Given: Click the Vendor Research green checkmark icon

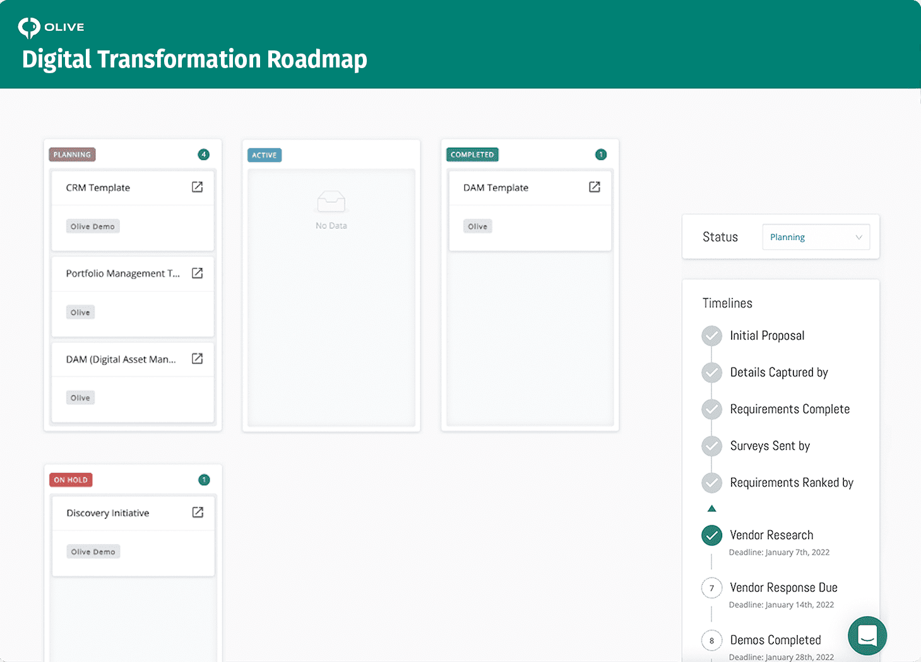Looking at the screenshot, I should point(711,535).
